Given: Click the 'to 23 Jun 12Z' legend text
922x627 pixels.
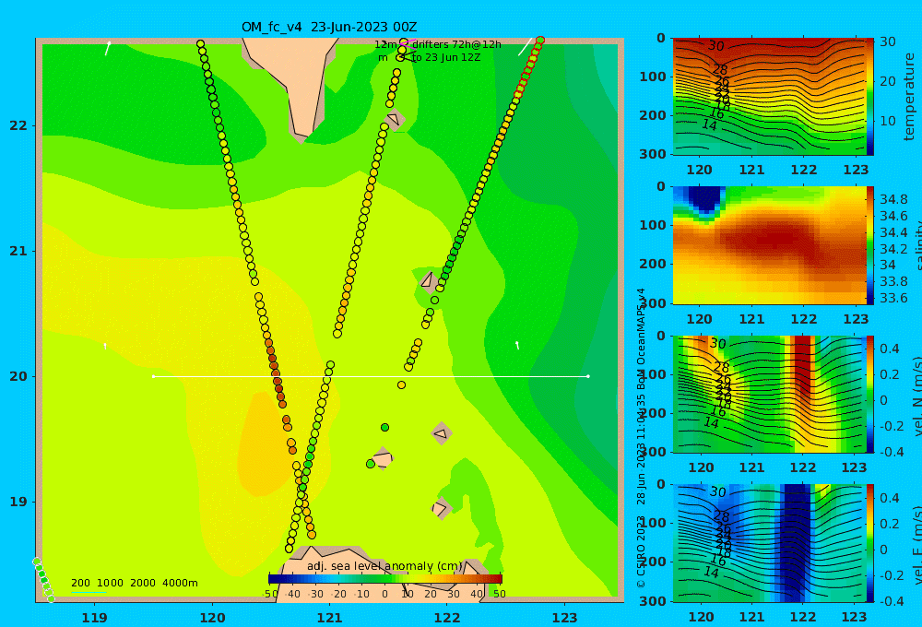Looking at the screenshot, I should pyautogui.click(x=445, y=58).
